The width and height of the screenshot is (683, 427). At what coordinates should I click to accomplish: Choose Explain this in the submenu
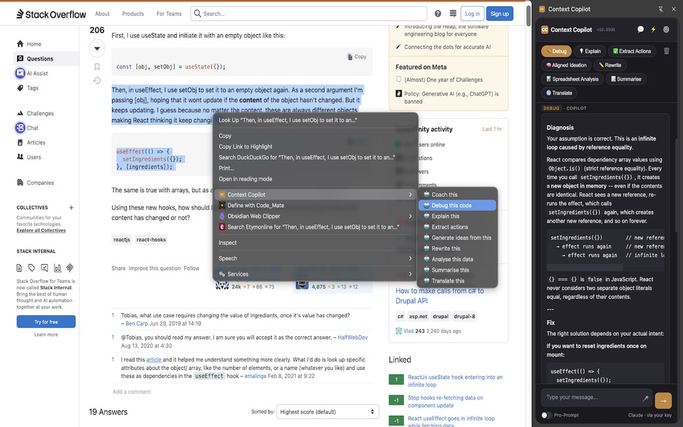[x=457, y=216]
